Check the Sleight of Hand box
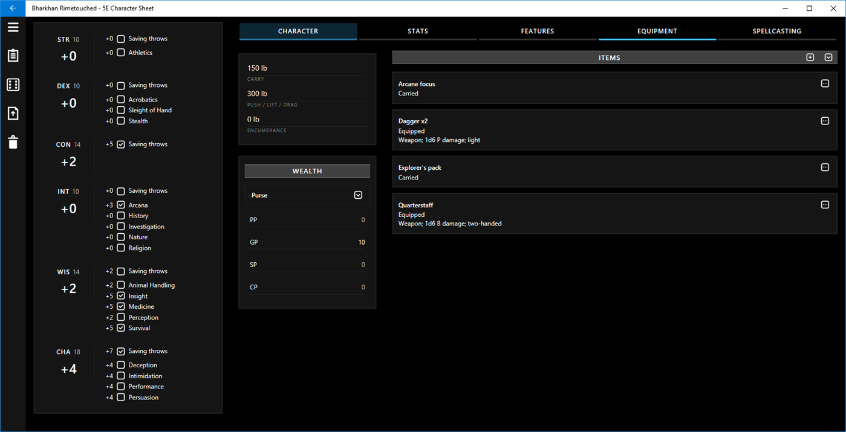This screenshot has height=432, width=846. click(x=121, y=110)
